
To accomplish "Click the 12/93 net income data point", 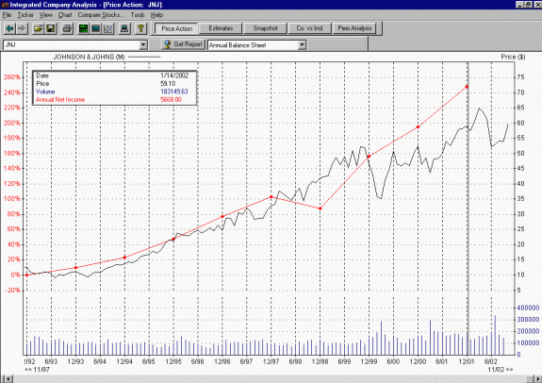I will coord(75,268).
